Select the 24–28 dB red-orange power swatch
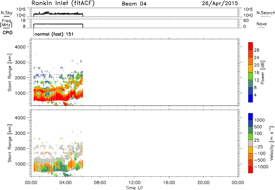This screenshot has width=275, height=190. point(251,54)
